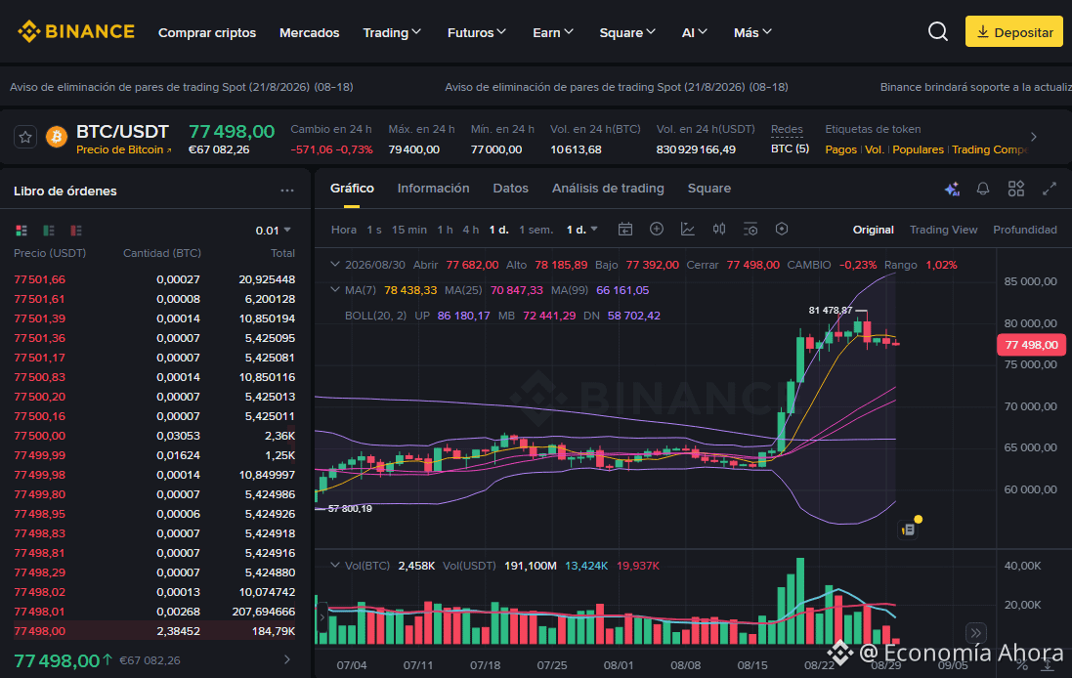Open the Populares token tag
This screenshot has width=1072, height=678.
tap(918, 149)
